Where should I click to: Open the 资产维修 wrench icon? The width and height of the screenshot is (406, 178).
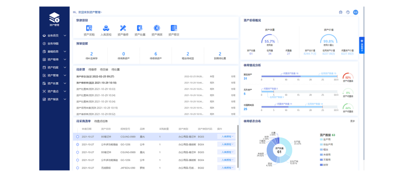click(123, 28)
